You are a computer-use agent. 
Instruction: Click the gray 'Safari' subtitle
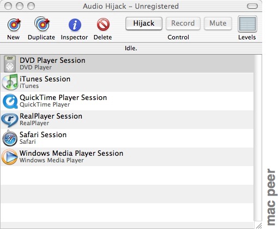point(28,142)
